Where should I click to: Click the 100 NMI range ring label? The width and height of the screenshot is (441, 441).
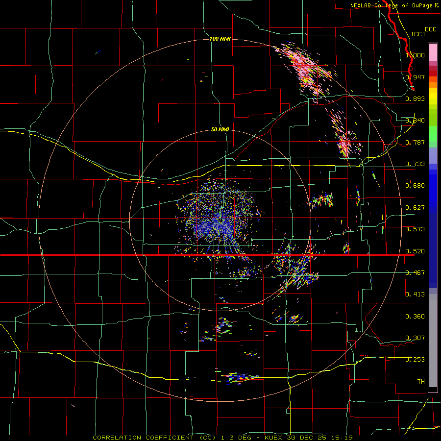(220, 39)
